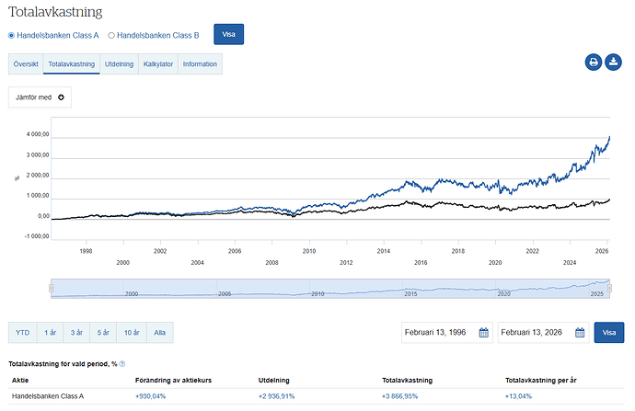Grab the left handle of the range navigator
This screenshot has width=635, height=411.
coord(52,288)
